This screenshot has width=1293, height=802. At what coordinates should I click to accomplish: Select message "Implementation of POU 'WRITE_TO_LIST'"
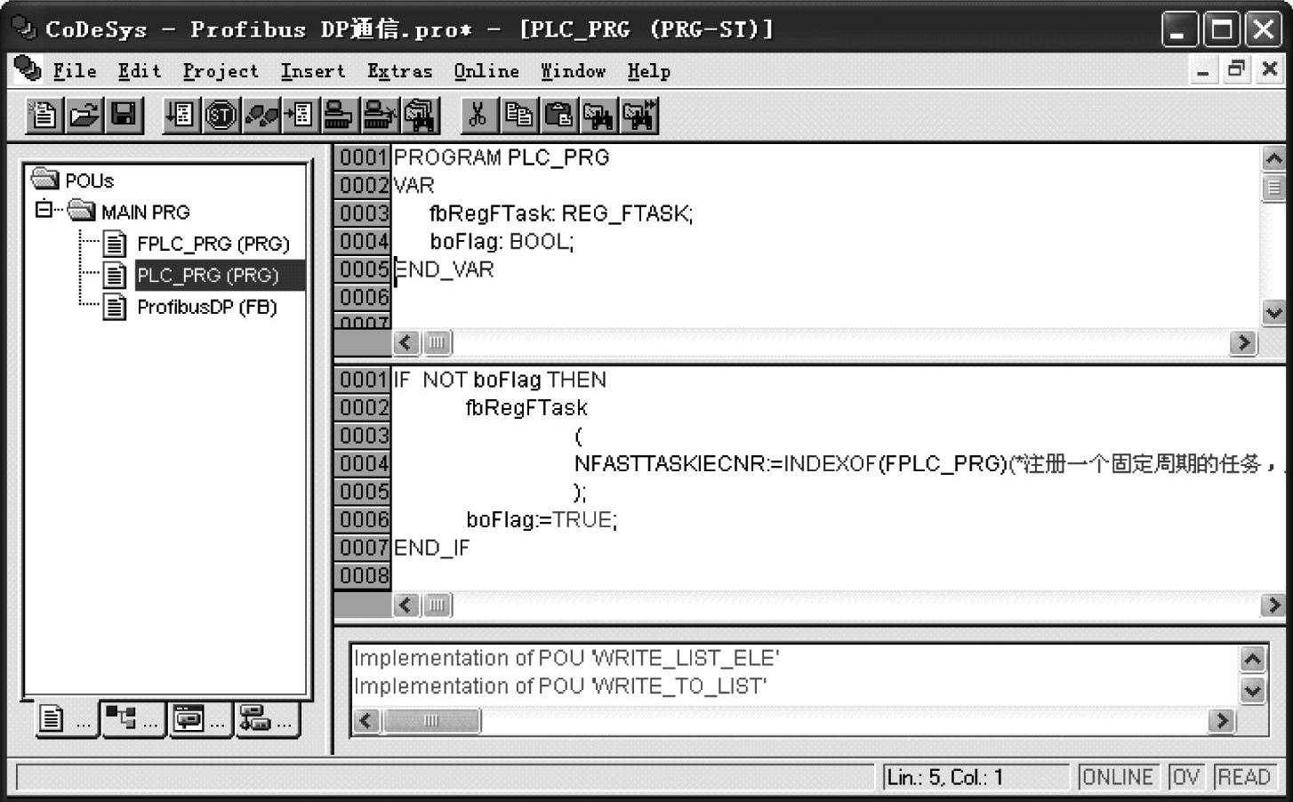tap(560, 686)
